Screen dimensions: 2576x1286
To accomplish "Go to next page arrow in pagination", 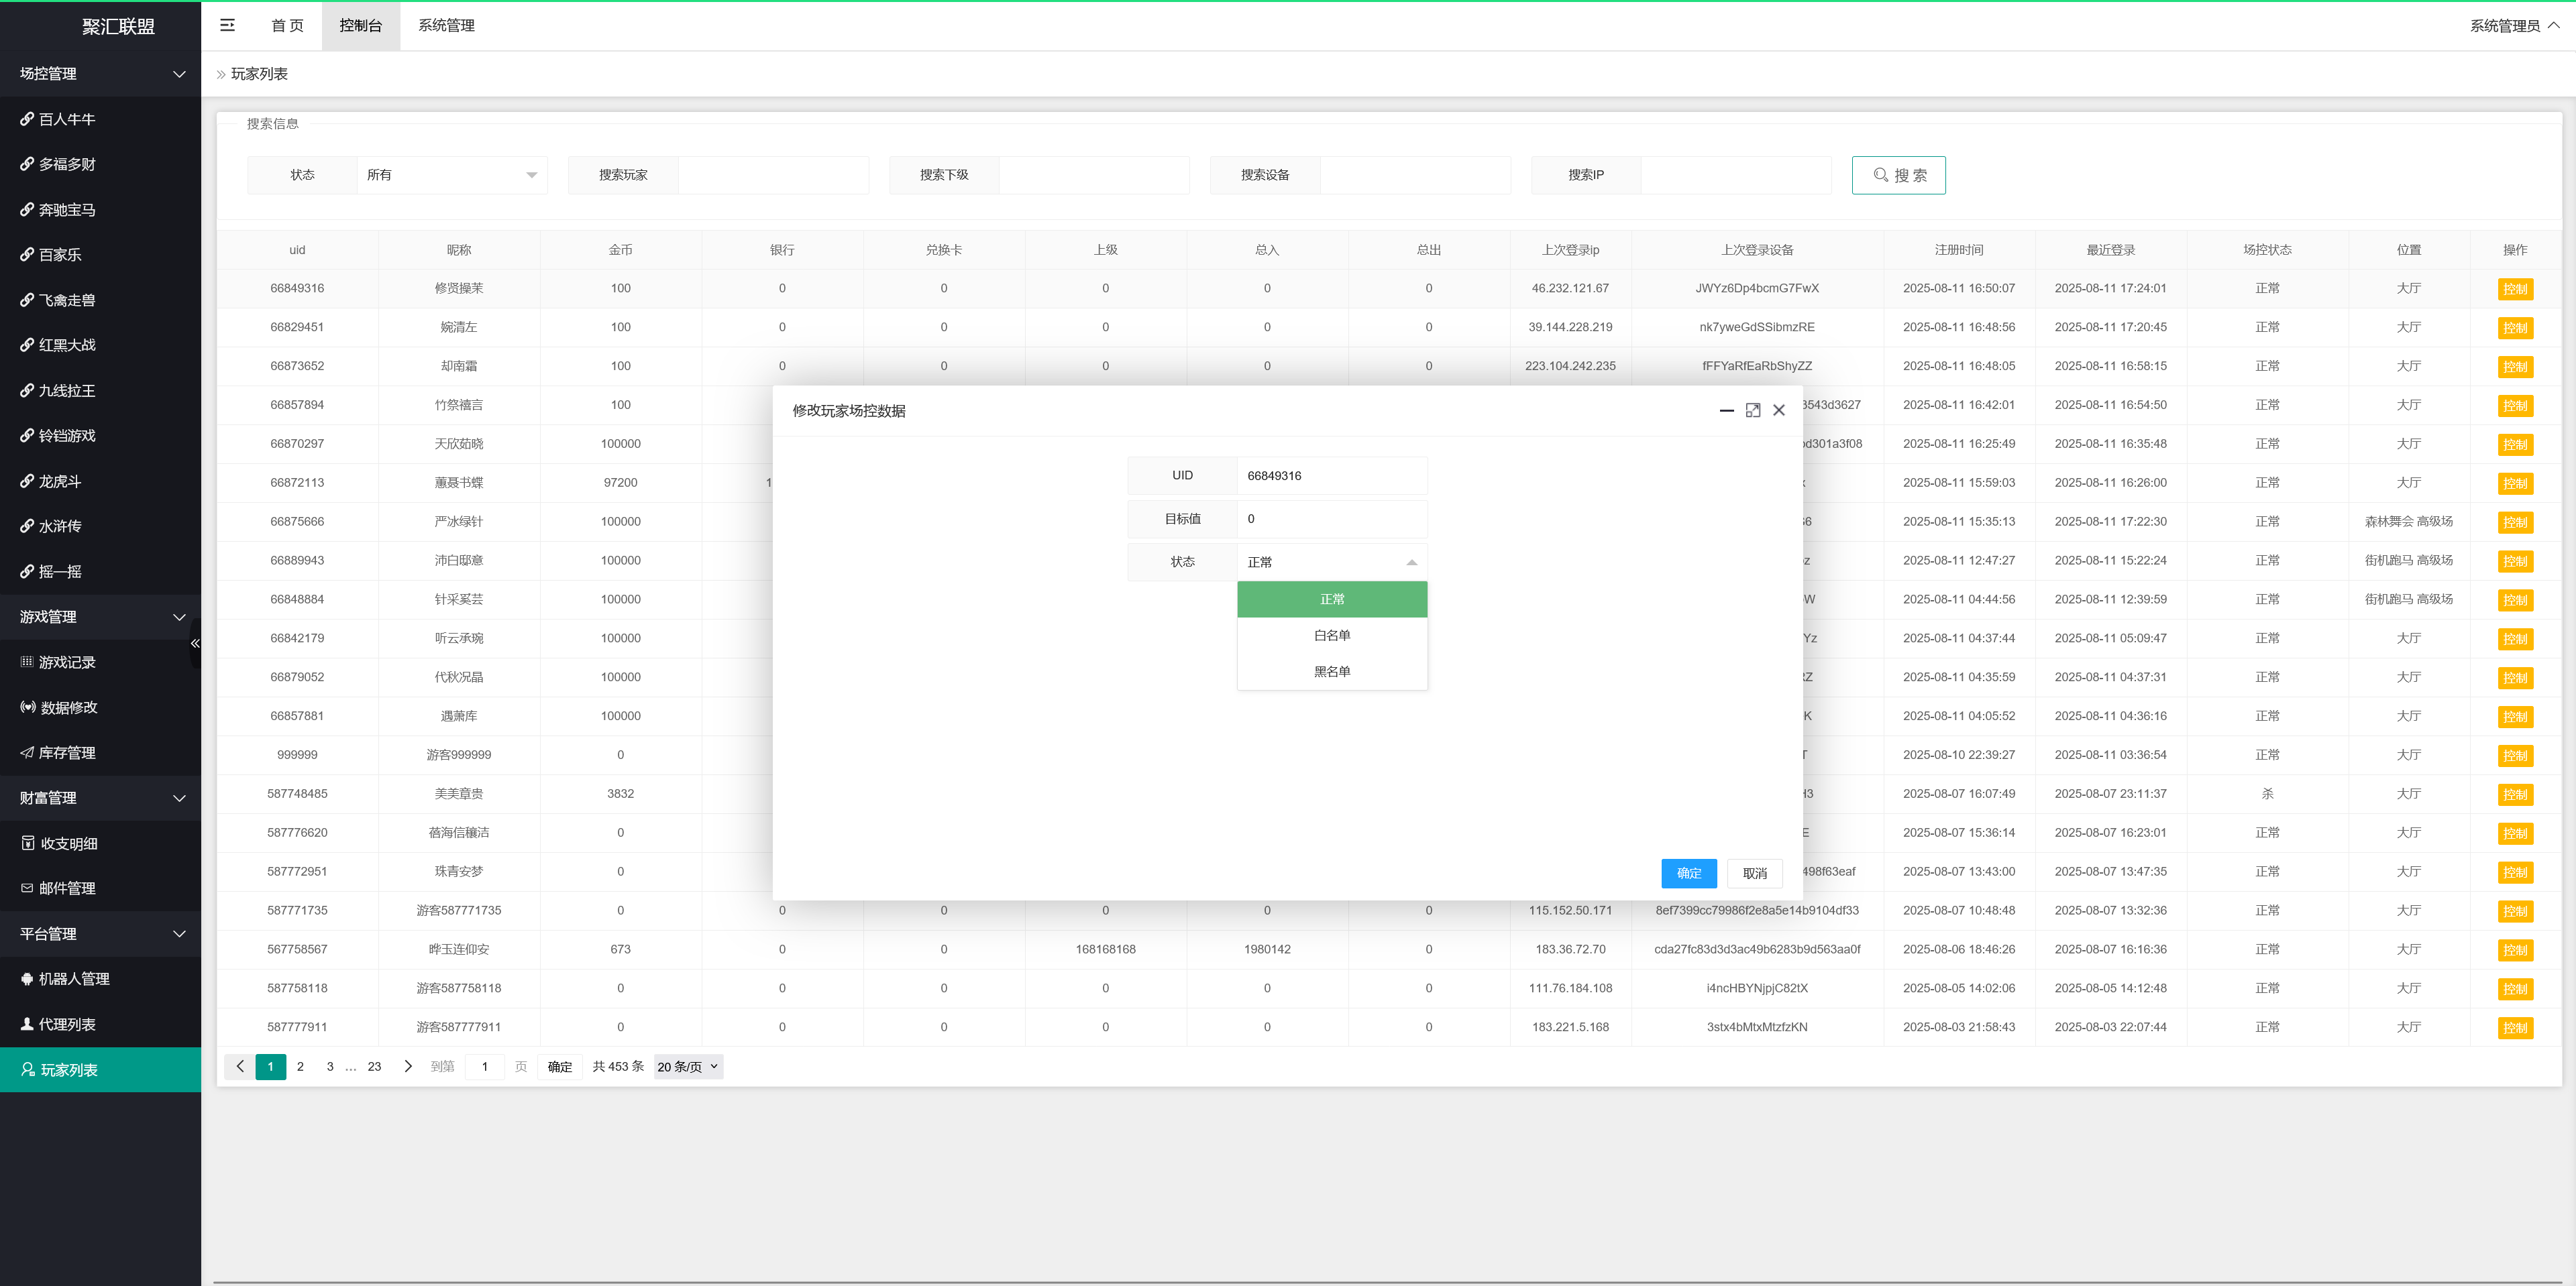I will tap(408, 1066).
